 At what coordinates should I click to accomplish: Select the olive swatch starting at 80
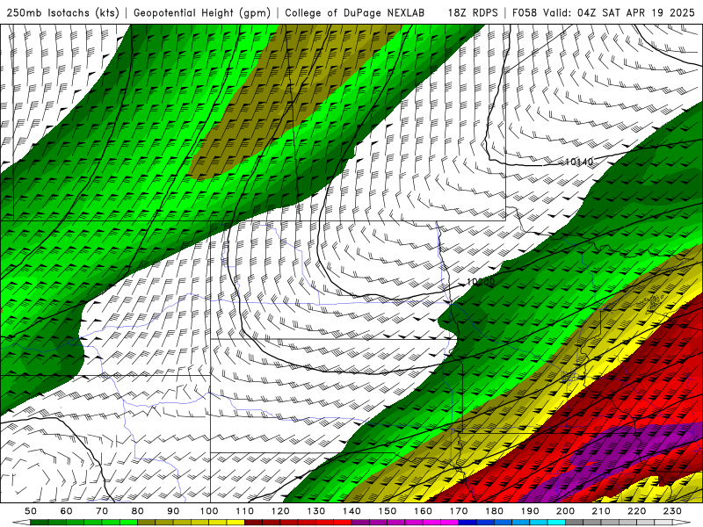click(146, 522)
